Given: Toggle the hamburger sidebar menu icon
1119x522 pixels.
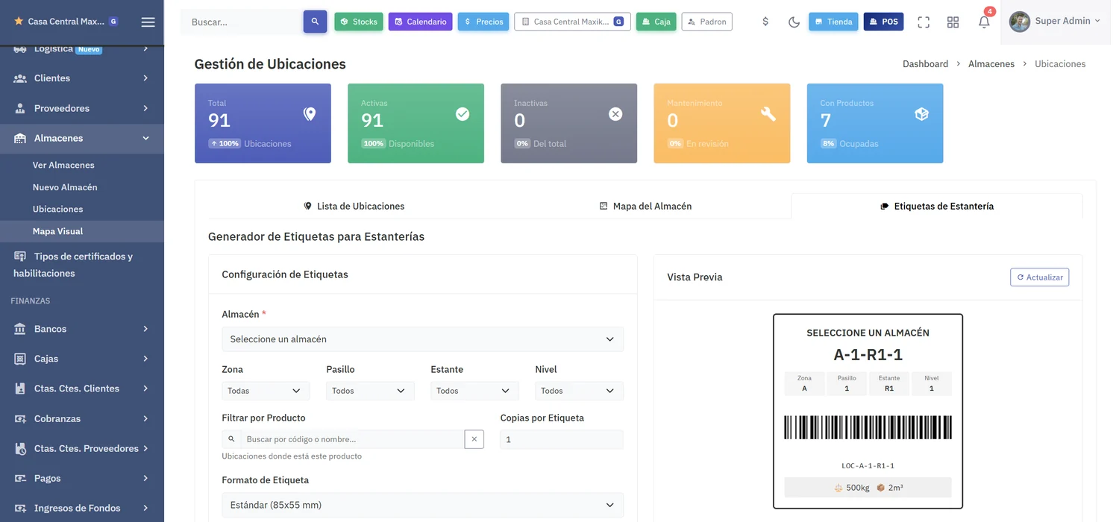Looking at the screenshot, I should pos(148,22).
